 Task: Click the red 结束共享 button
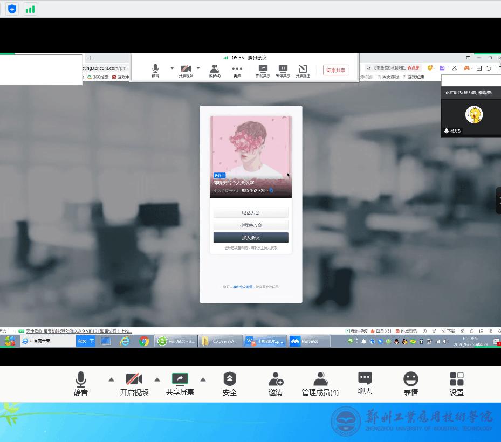(x=336, y=70)
